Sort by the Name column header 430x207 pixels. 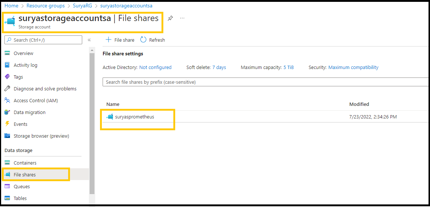[x=113, y=104]
